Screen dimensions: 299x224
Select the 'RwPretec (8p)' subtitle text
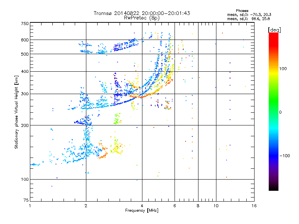(x=142, y=18)
